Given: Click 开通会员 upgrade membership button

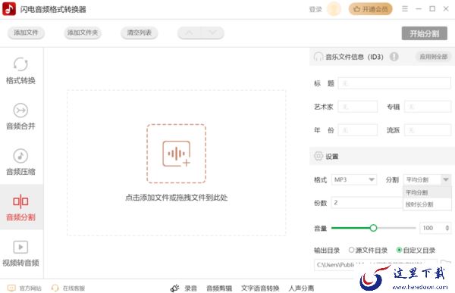Looking at the screenshot, I should coord(370,9).
